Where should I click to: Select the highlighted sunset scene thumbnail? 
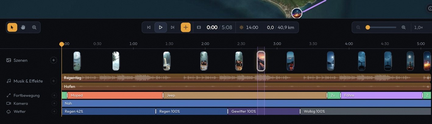[261, 61]
